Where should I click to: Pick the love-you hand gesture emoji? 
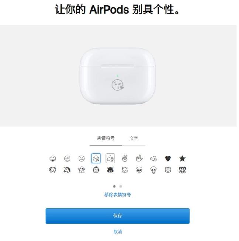[x=139, y=158]
